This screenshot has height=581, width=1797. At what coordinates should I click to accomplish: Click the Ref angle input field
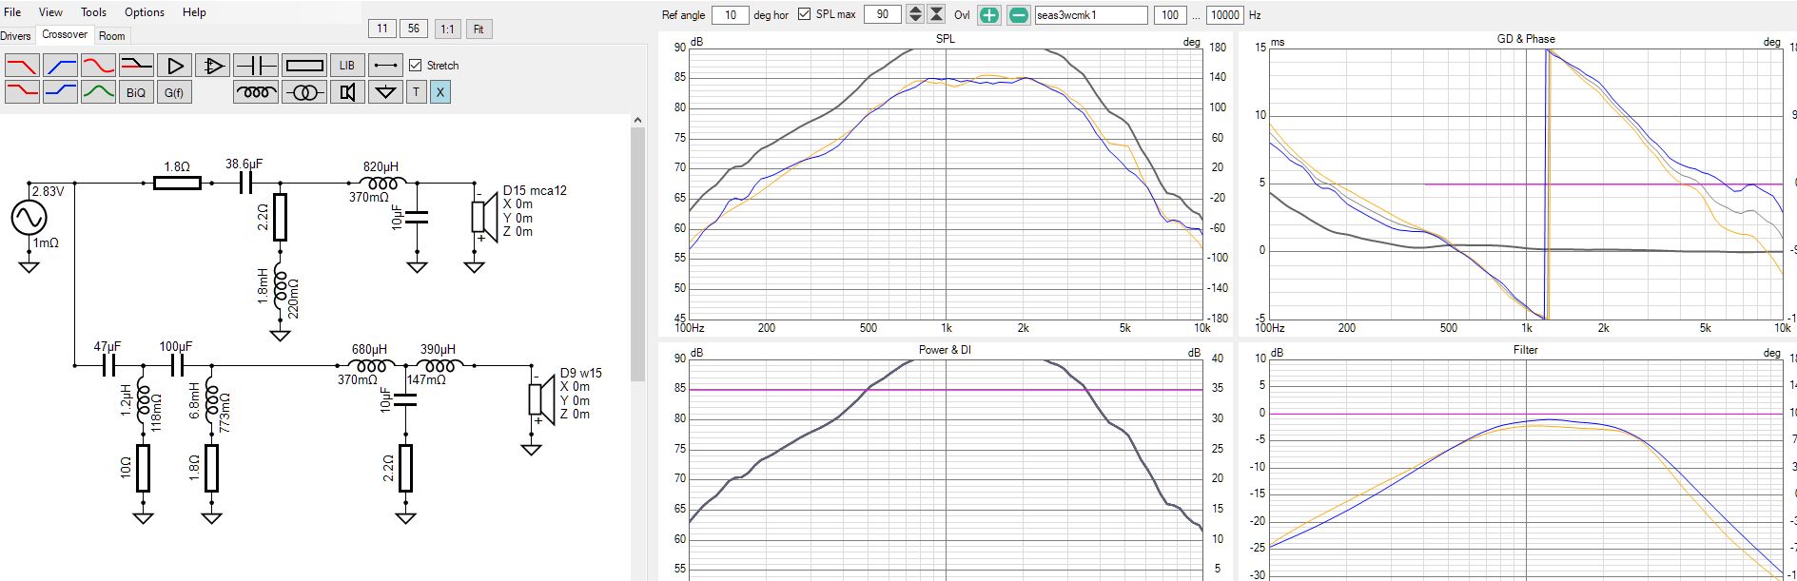point(731,14)
